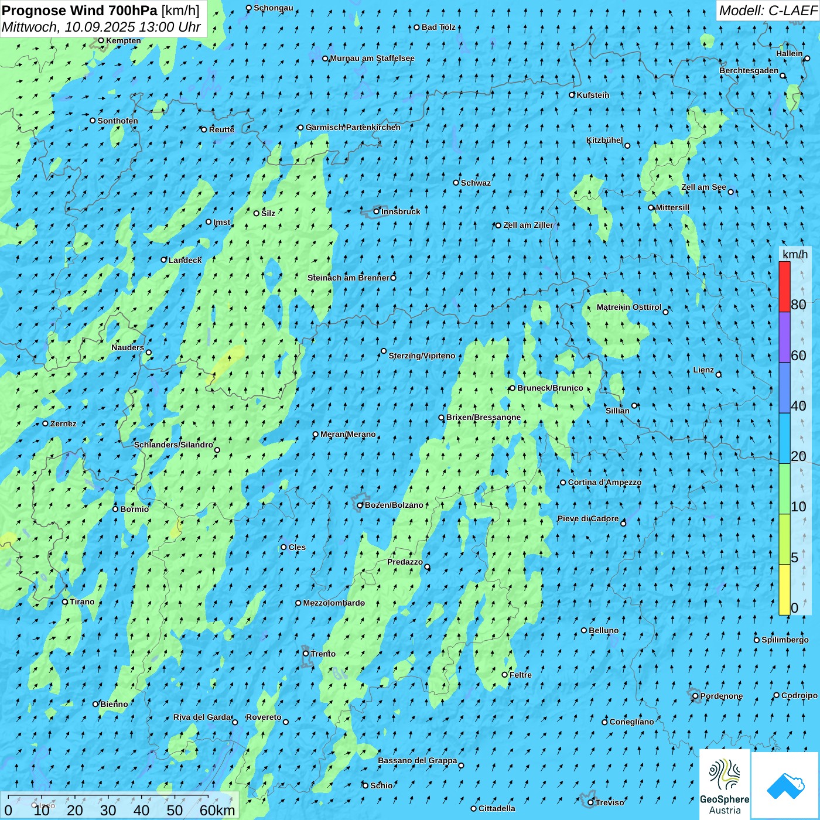The image size is (820, 820).
Task: Click the Treviso location marker
Action: click(x=590, y=803)
